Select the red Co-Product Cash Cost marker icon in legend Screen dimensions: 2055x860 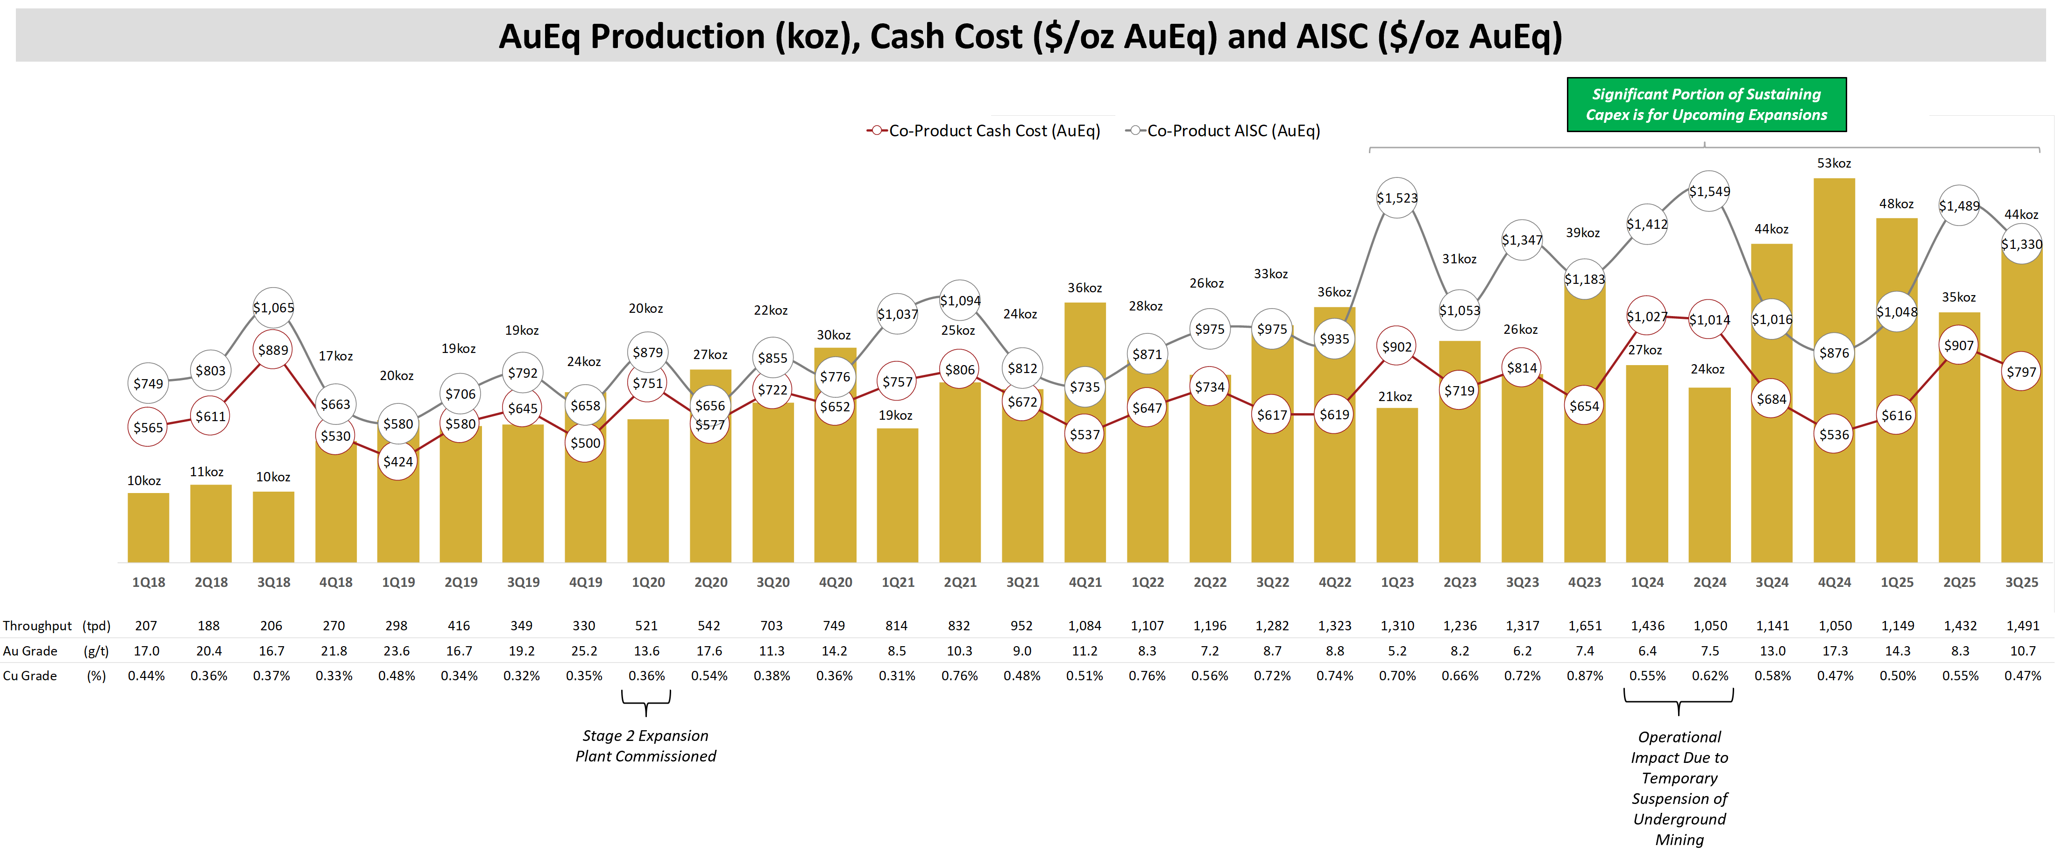click(878, 130)
